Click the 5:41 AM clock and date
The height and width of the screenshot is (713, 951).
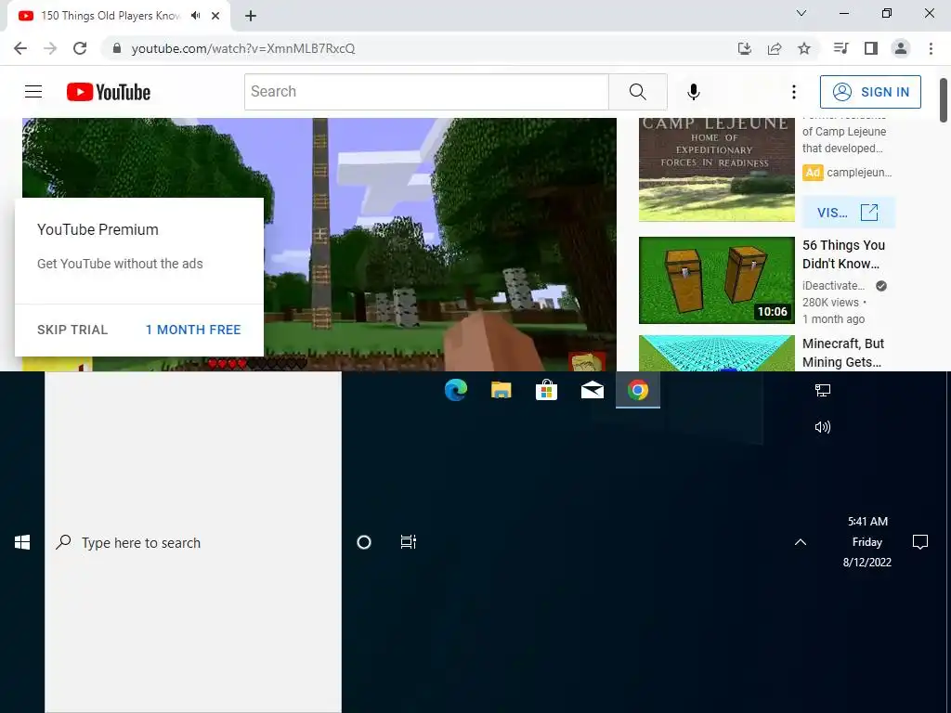pyautogui.click(x=867, y=542)
